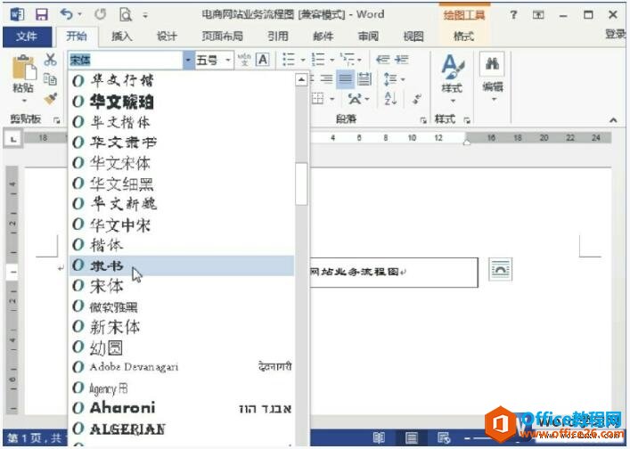
Task: Click the zoom out minus in status bar
Action: coord(467,437)
